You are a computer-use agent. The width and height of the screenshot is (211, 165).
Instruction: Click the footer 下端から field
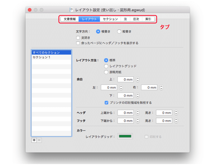pyautogui.click(x=126, y=121)
